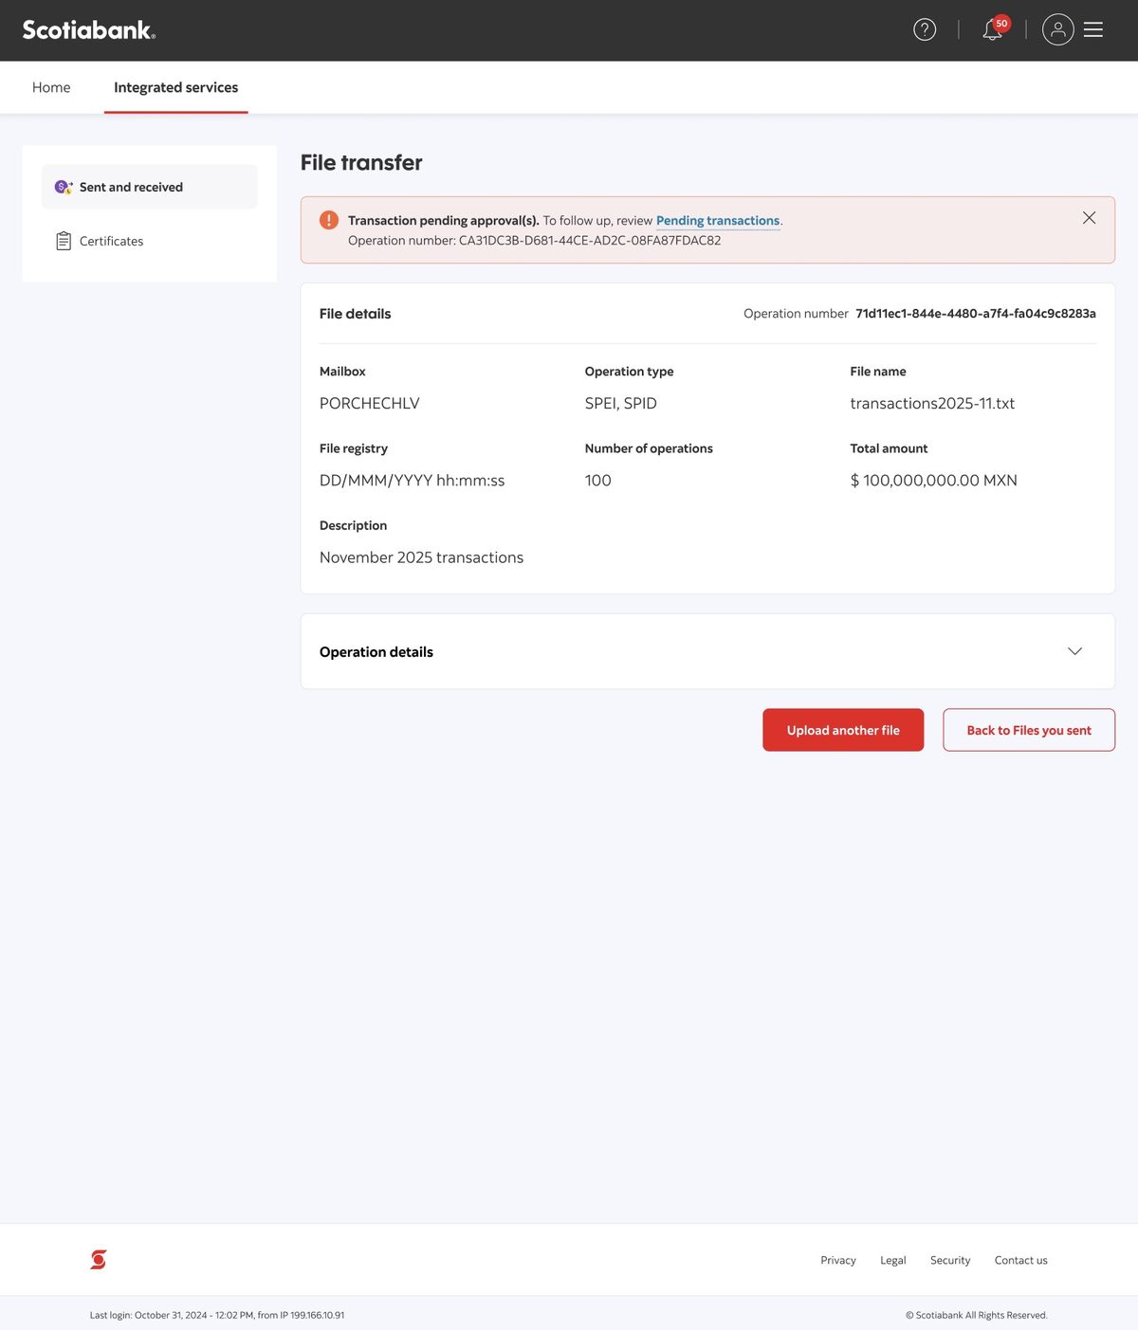
Task: Open notifications bell with 50 badge
Action: click(x=995, y=27)
